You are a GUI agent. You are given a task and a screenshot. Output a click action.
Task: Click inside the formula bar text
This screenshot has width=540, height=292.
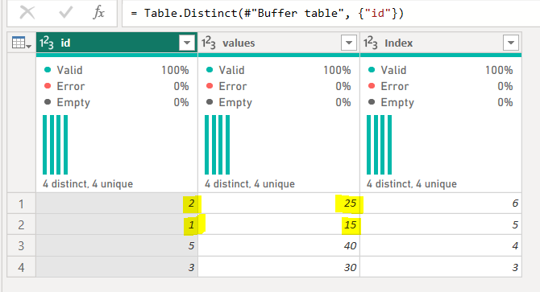coord(267,13)
